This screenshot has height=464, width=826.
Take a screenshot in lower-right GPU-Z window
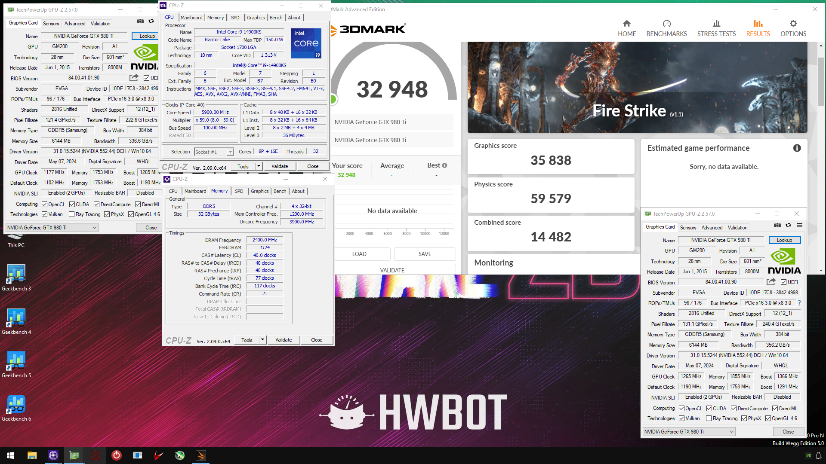[777, 225]
